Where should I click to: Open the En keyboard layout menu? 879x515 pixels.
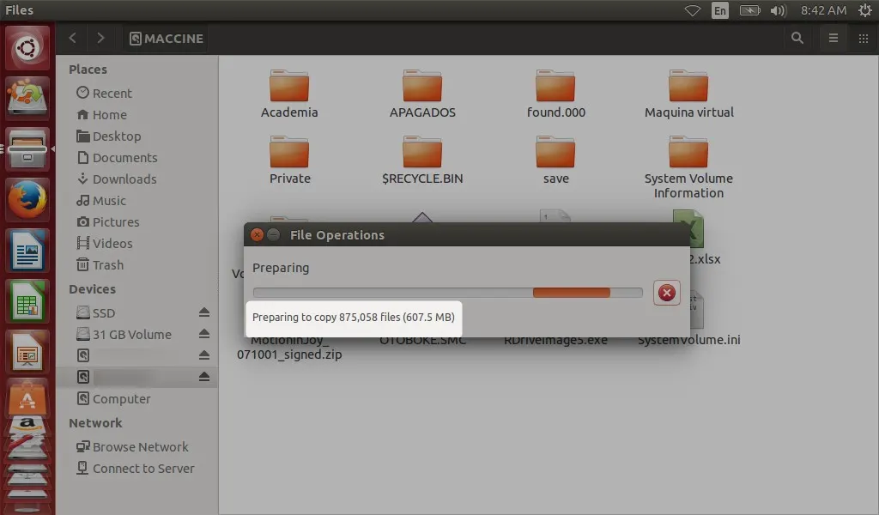click(719, 10)
